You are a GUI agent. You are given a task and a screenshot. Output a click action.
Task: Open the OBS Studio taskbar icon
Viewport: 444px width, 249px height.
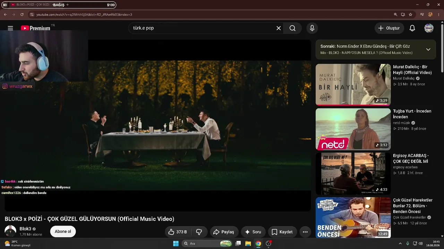268,243
